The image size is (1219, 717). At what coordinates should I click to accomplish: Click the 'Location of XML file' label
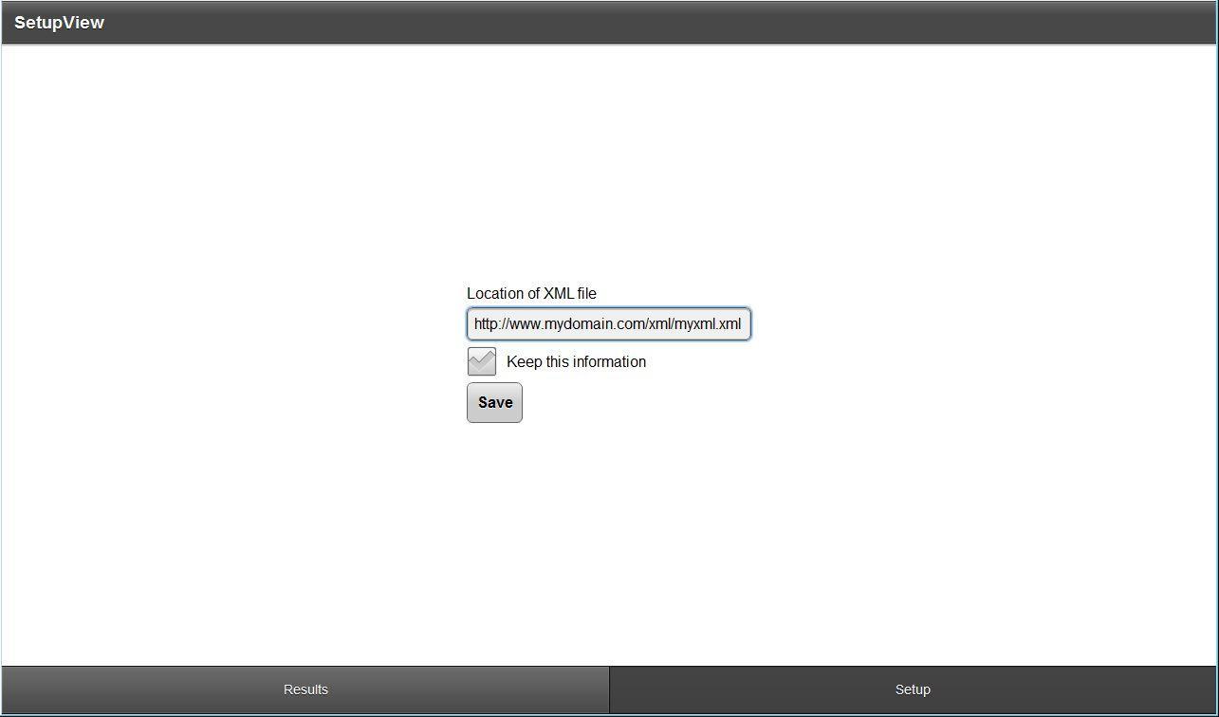point(531,294)
